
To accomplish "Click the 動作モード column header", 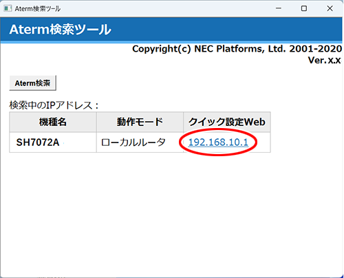I will coord(140,122).
